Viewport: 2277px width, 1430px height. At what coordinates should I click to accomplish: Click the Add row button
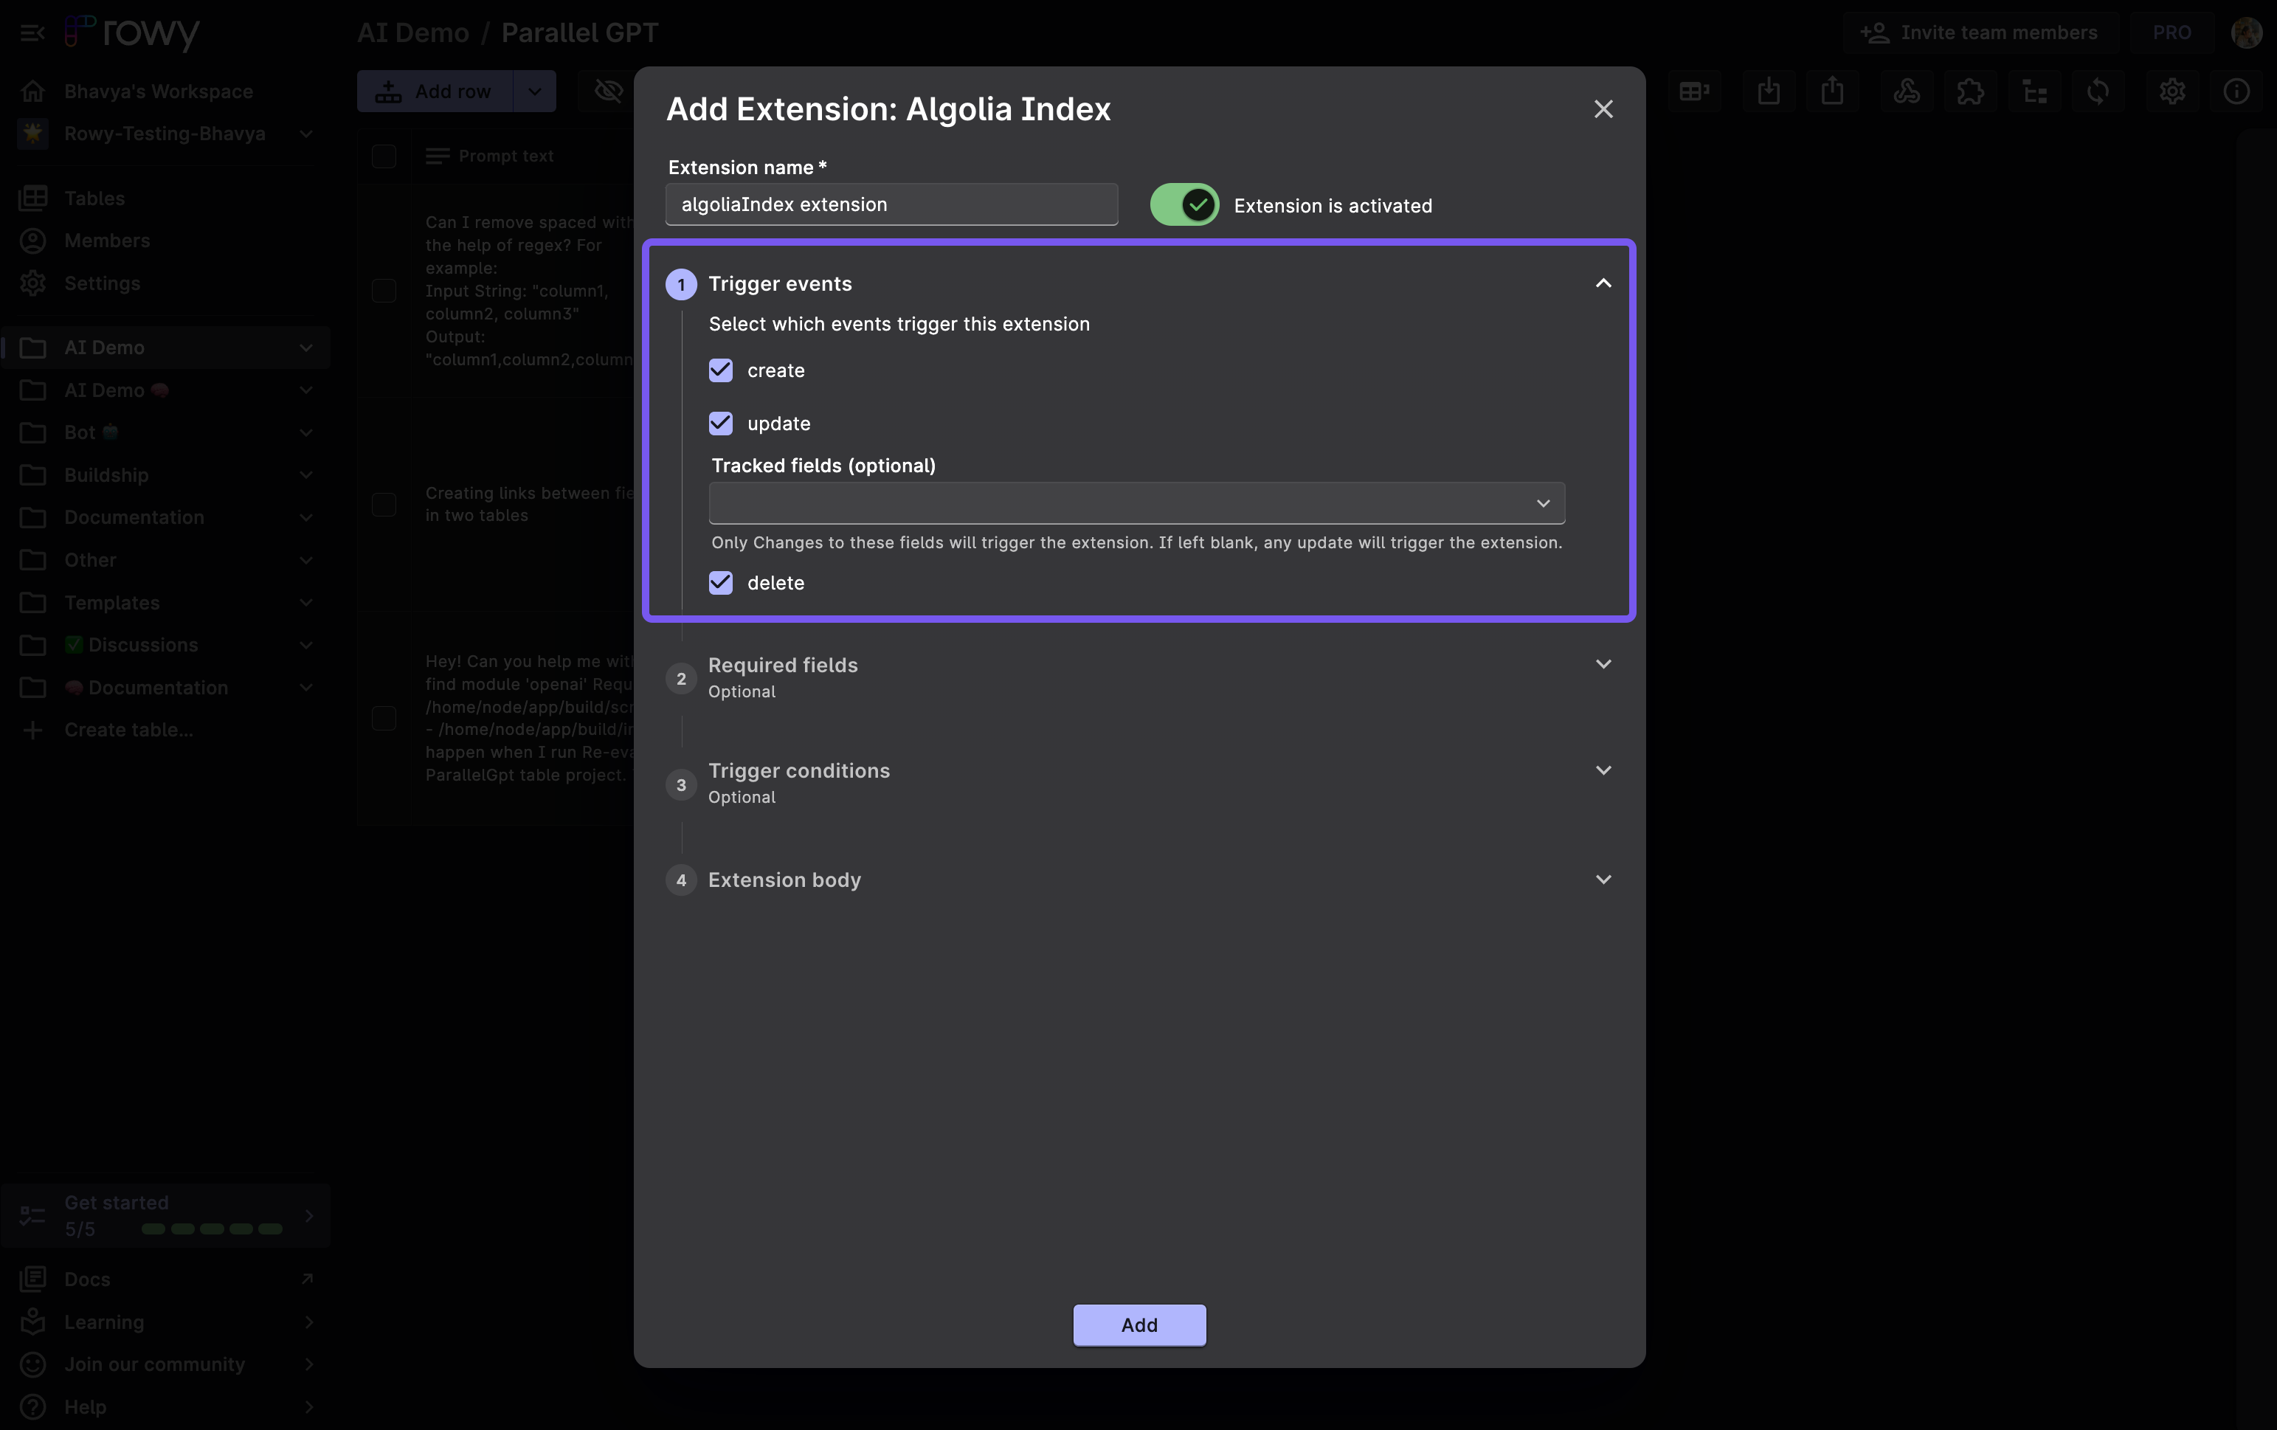click(434, 91)
